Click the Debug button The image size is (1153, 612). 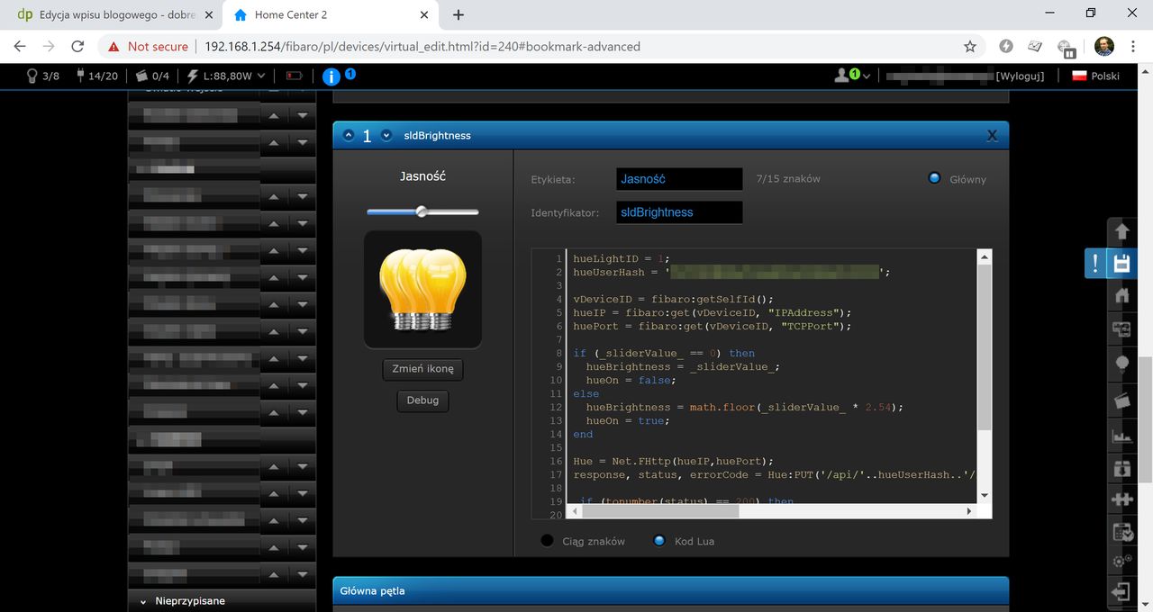(x=422, y=400)
